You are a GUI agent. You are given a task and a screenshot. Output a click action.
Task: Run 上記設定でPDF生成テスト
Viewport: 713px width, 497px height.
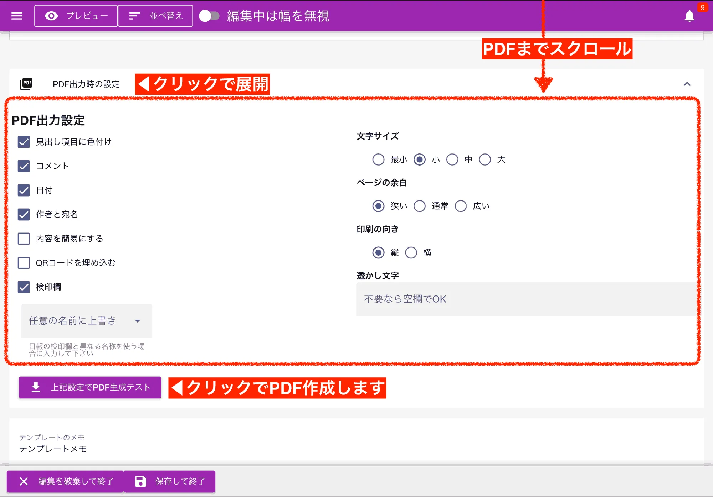pos(90,387)
